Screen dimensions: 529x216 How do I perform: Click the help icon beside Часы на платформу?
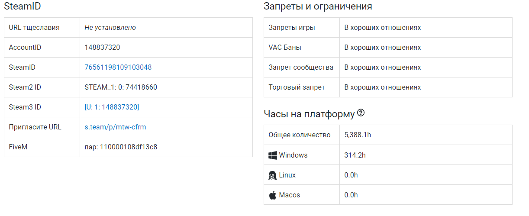(361, 113)
